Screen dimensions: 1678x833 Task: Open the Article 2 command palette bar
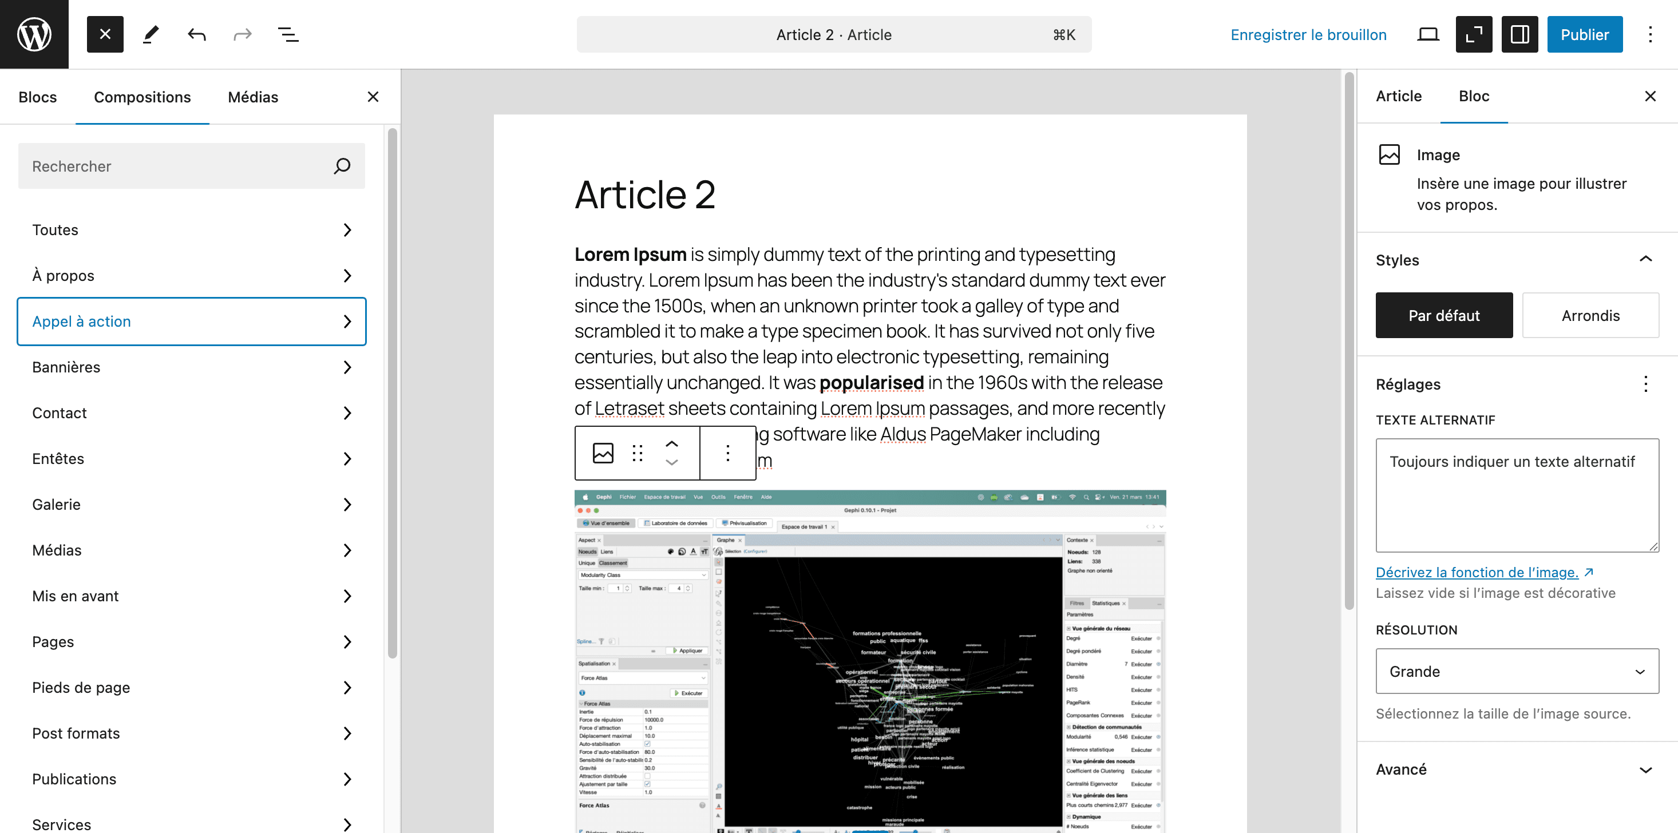pyautogui.click(x=834, y=34)
